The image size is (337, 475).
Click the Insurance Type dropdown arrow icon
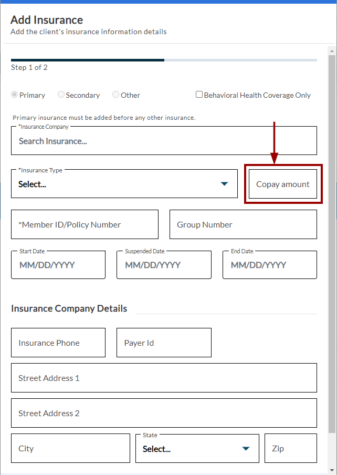coord(224,184)
